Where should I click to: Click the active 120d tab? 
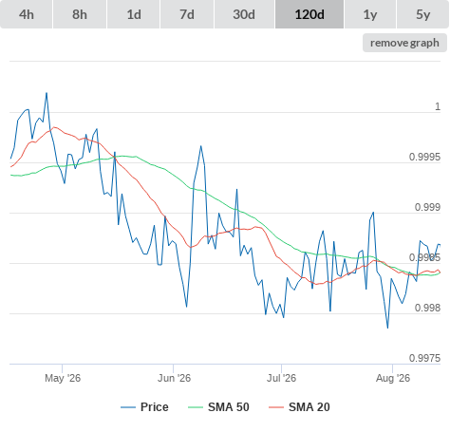tap(309, 14)
